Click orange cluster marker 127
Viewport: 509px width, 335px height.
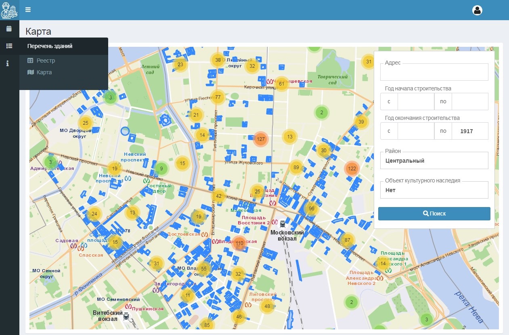click(x=261, y=139)
